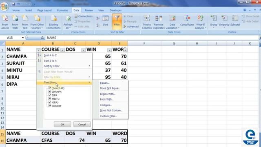
Task: Open the Sort dialog
Action: 105,21
